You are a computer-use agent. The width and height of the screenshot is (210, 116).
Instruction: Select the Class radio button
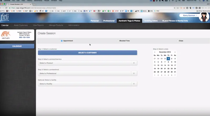(177, 41)
